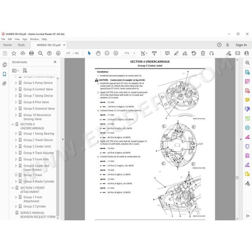
Task: Zoom out with minus icon
Action: (107, 53)
